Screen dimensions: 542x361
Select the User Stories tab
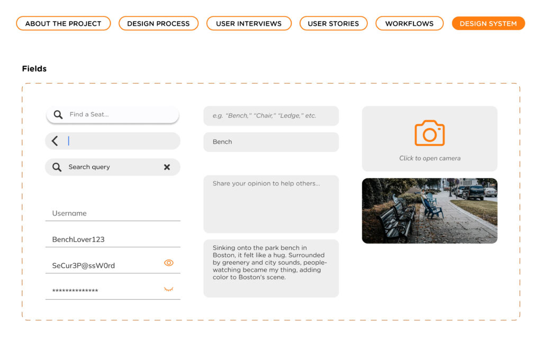[x=333, y=23]
